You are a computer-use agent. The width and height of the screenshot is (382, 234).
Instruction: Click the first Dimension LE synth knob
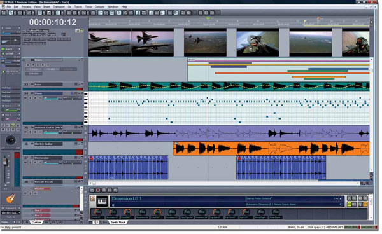[x=97, y=212]
